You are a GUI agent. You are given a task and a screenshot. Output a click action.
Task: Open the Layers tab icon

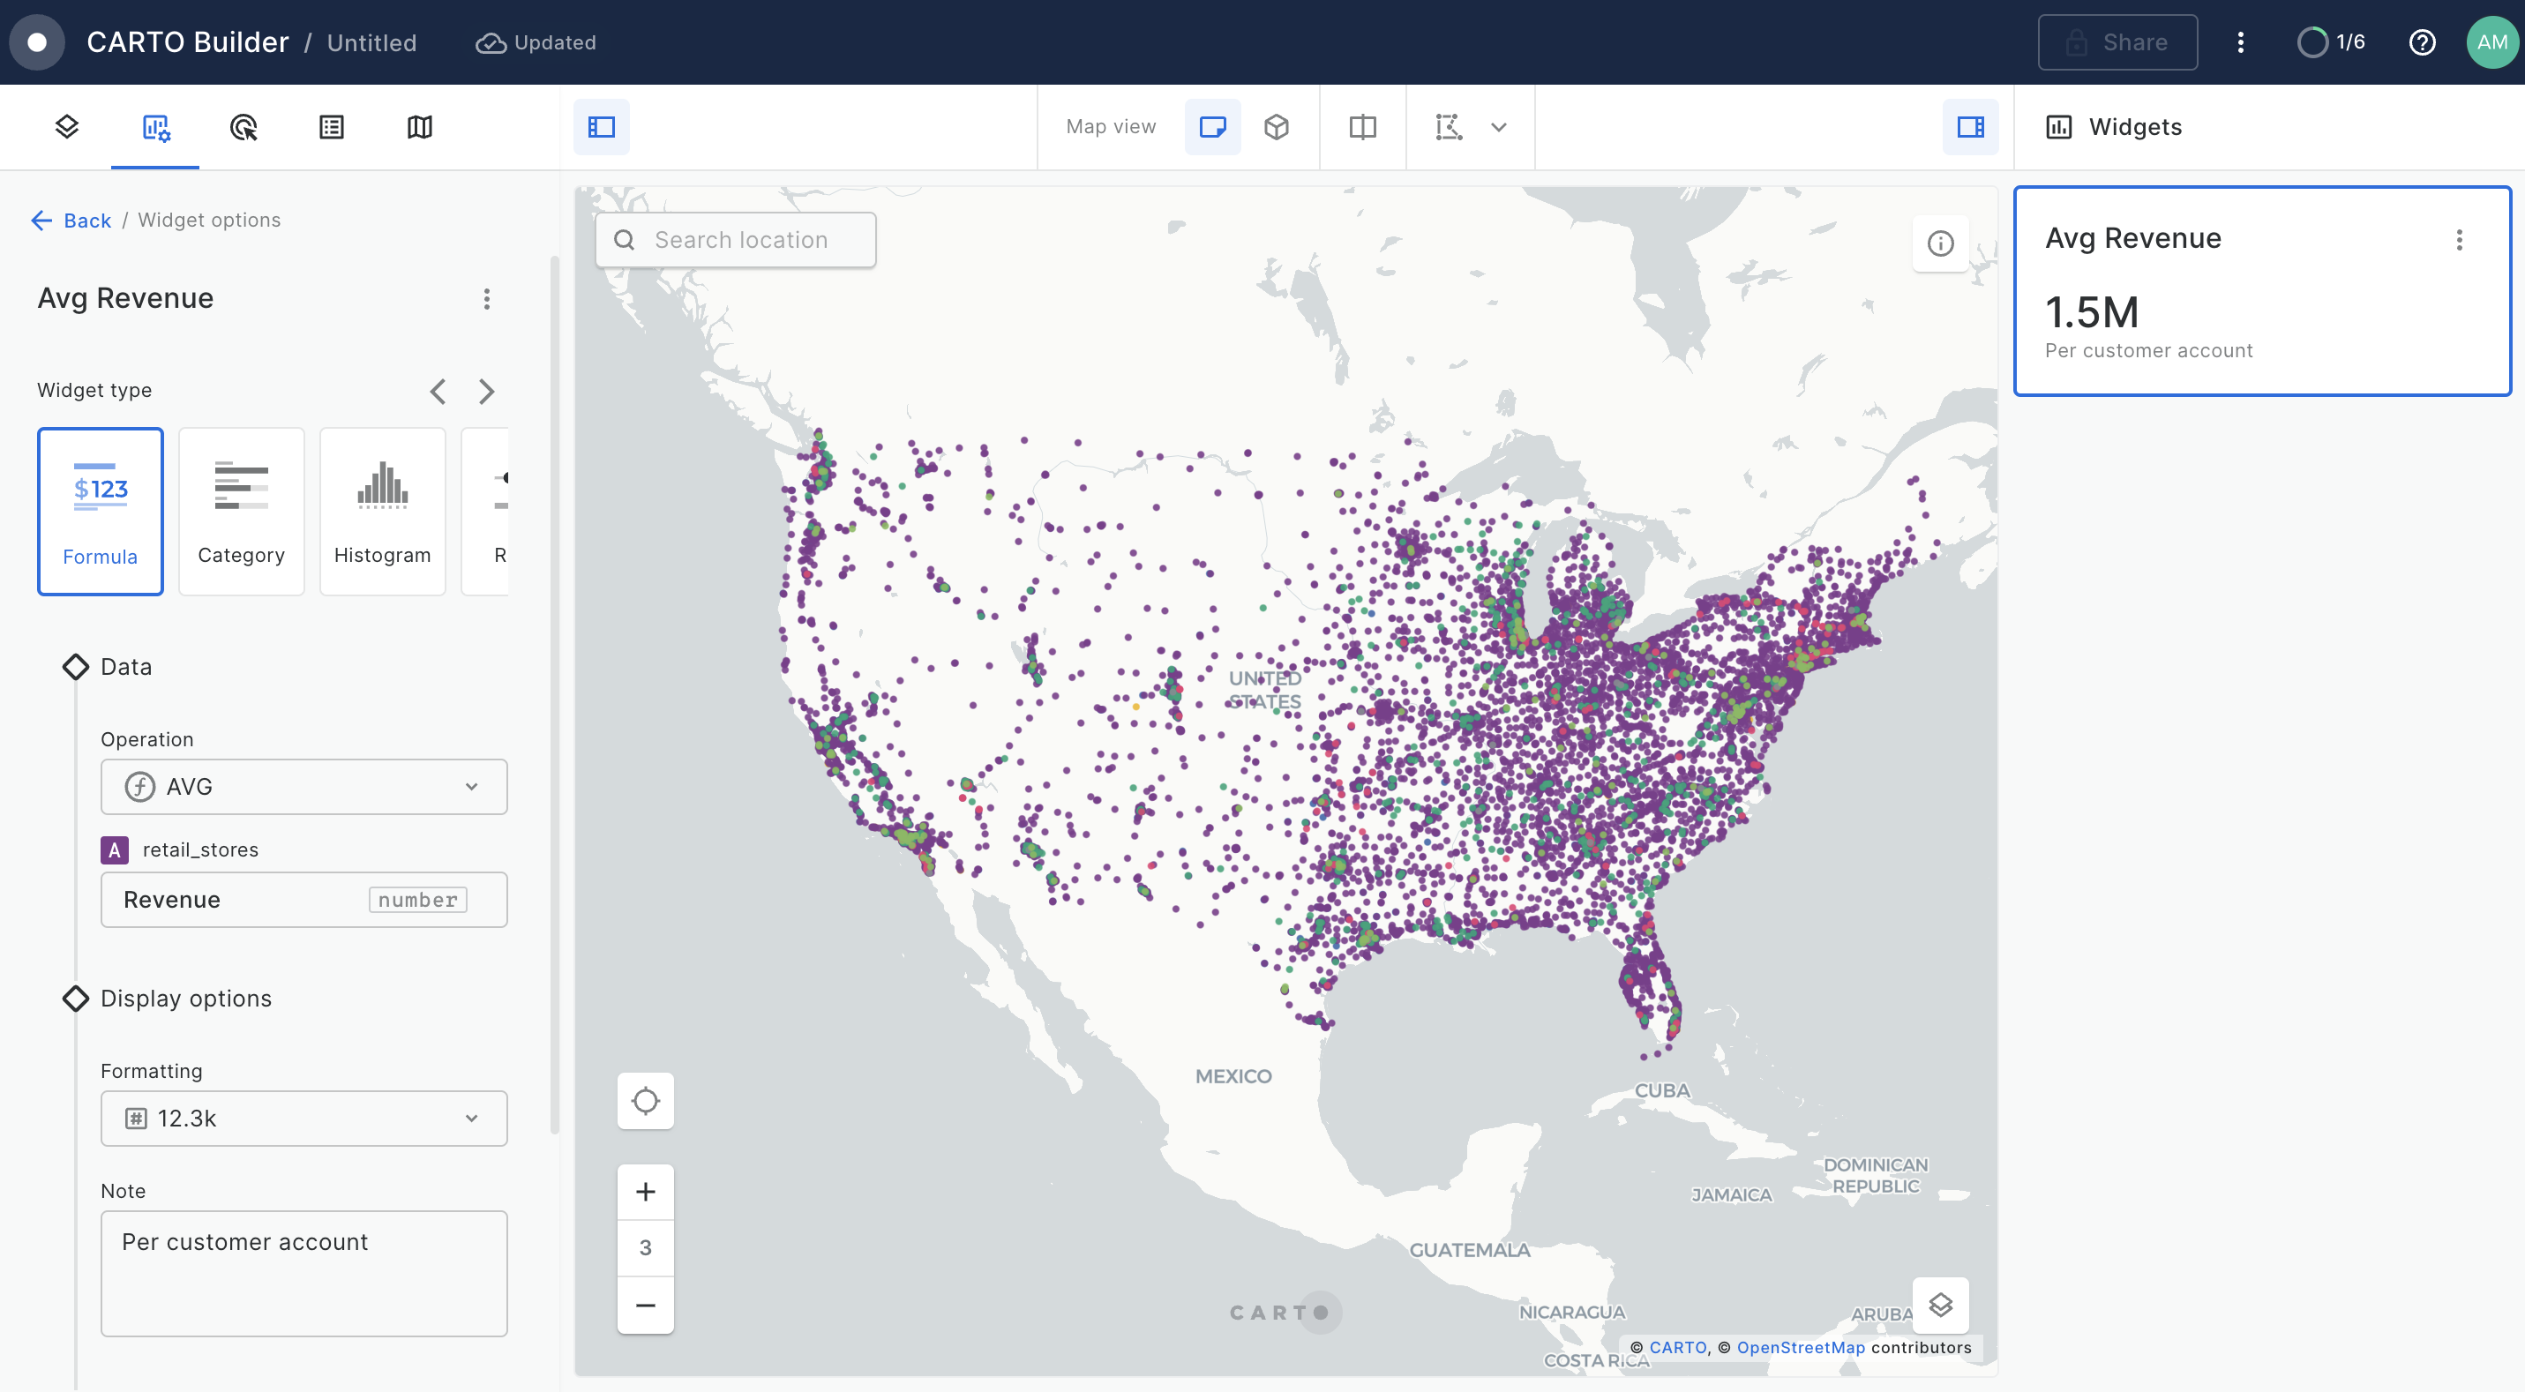point(67,126)
